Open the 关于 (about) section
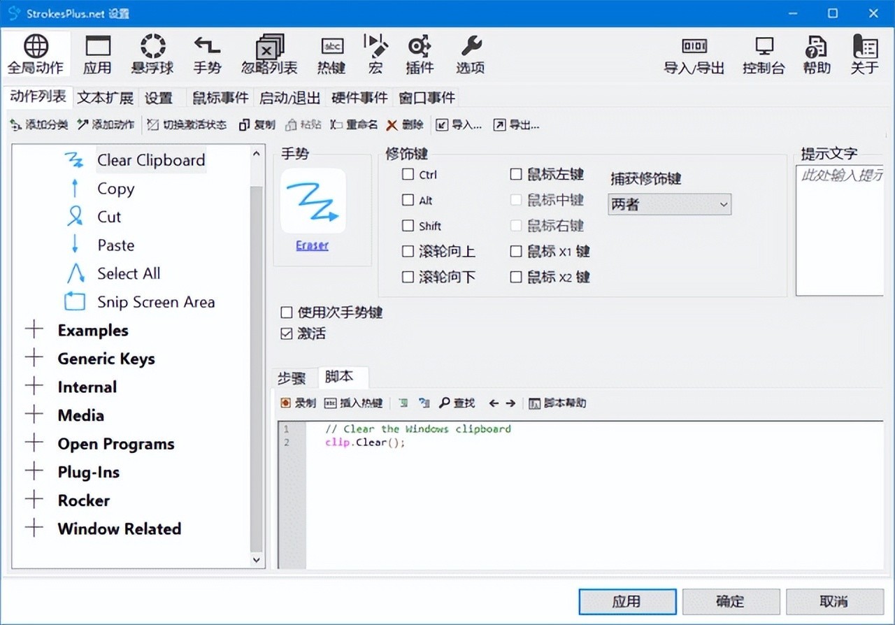 click(x=865, y=55)
